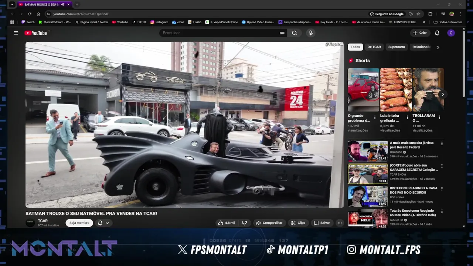Open the BISTECONE REAGINDO video thumbnail
The image size is (473, 266).
point(368,196)
